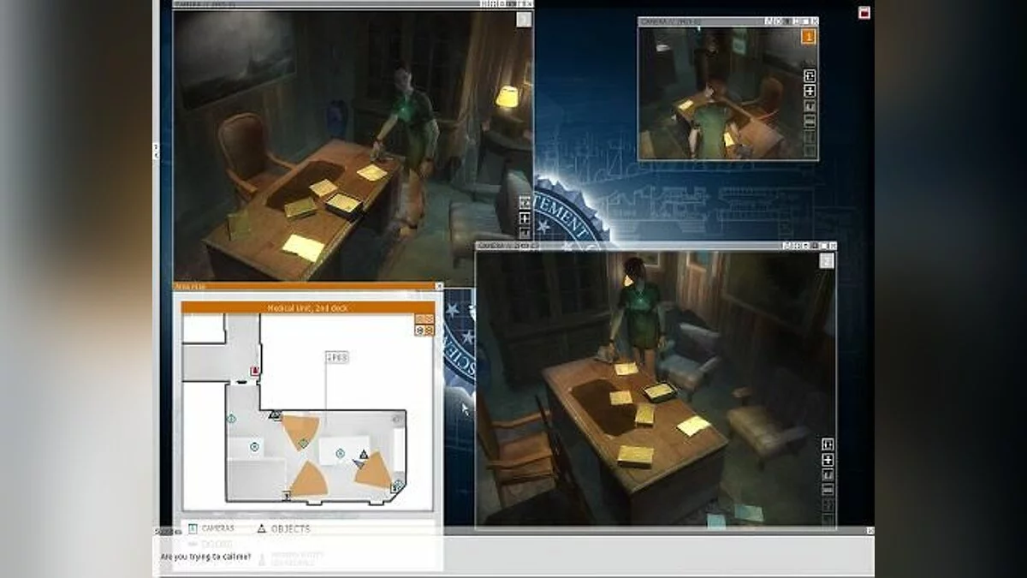Viewport: 1027px width, 578px height.
Task: Click the red marker icon on the map
Action: point(255,371)
